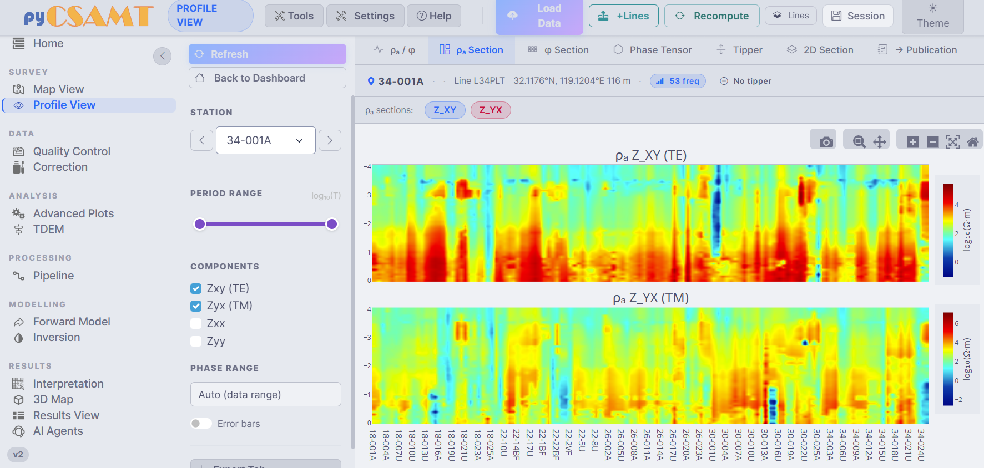Click the Session button
Viewport: 984px width, 468px height.
[x=858, y=16]
